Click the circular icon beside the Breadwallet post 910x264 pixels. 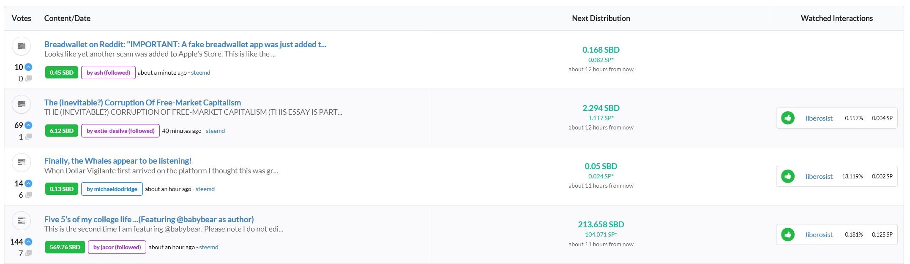coord(21,46)
